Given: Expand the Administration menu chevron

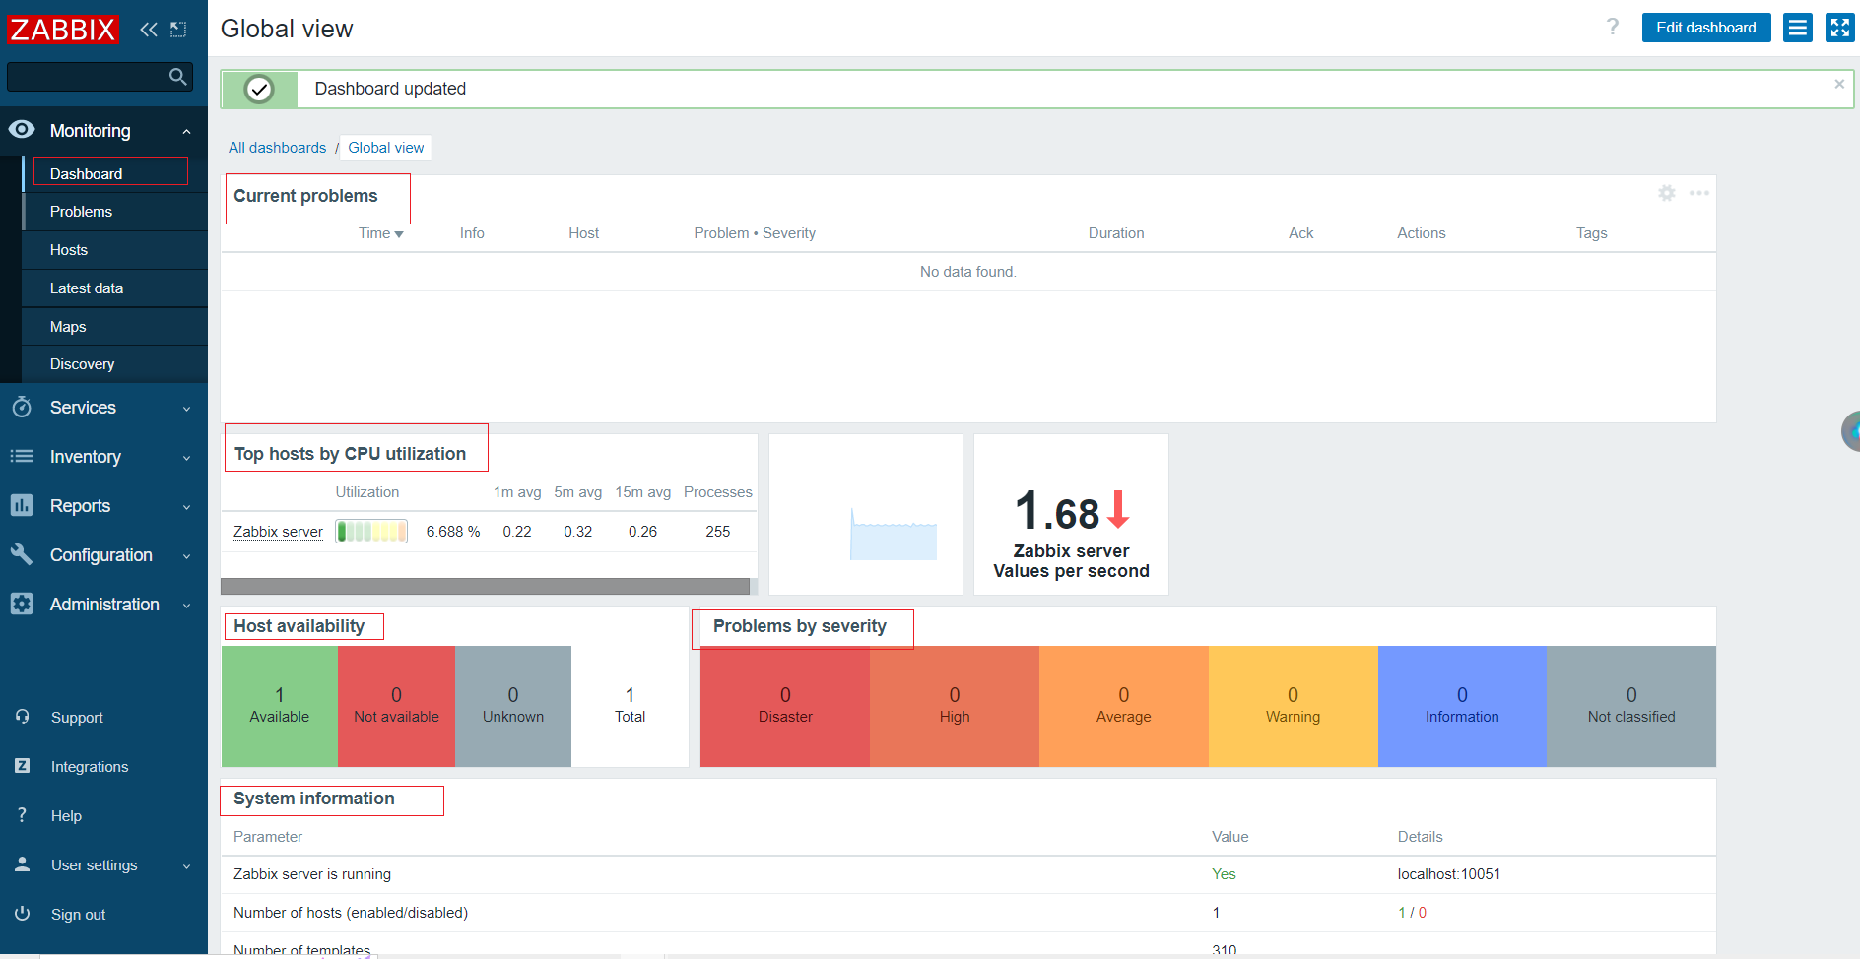Looking at the screenshot, I should [187, 606].
